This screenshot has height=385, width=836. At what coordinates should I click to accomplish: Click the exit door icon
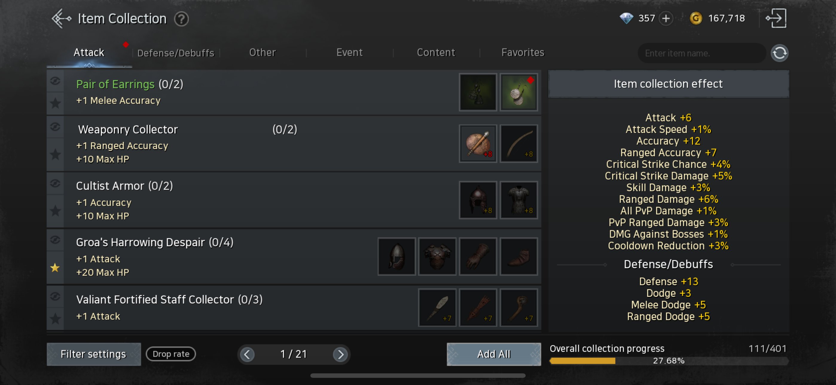pos(776,18)
